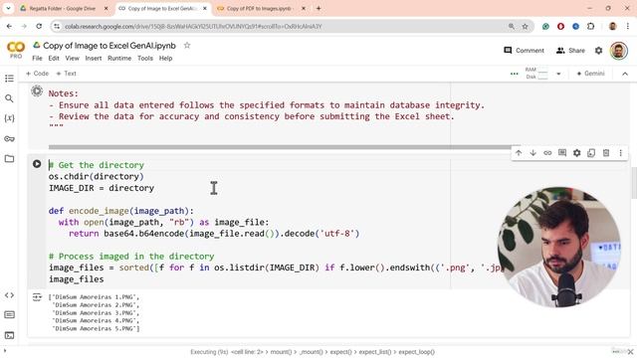Open the tab search dropdown arrow

coord(8,8)
